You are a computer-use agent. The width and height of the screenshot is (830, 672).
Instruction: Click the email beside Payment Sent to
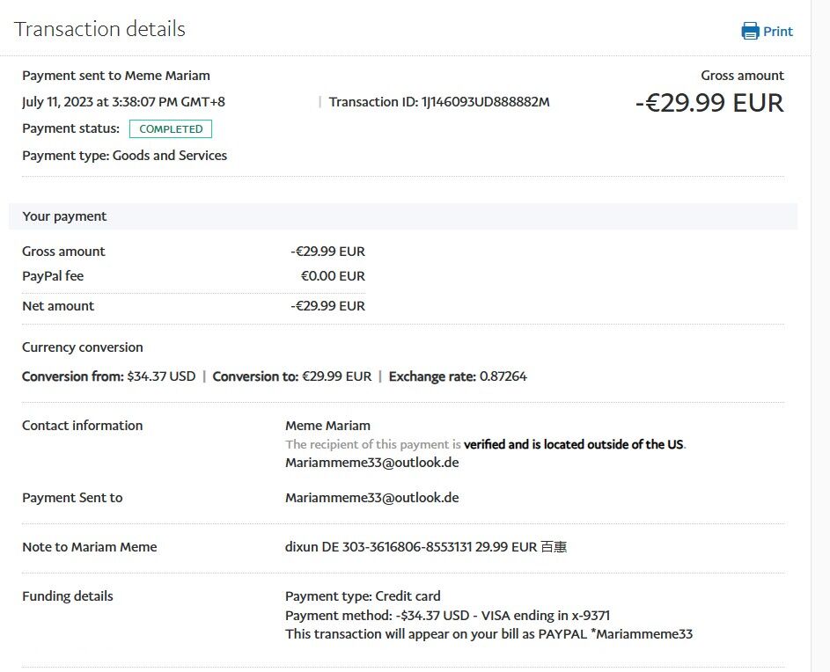click(x=371, y=498)
